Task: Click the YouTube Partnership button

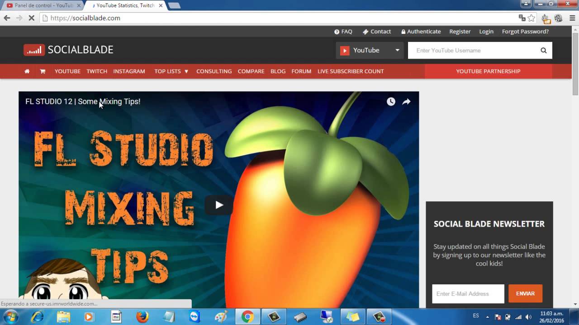Action: (488, 71)
